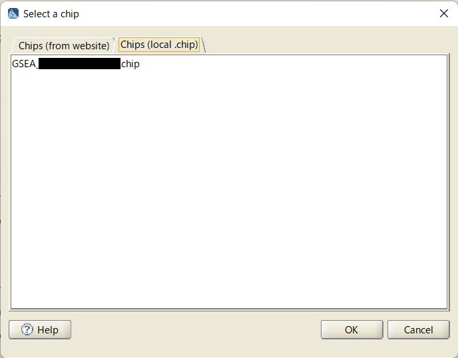Viewport: 458px width, 358px height.
Task: Switch to Chips (from website) tab
Action: [x=64, y=45]
